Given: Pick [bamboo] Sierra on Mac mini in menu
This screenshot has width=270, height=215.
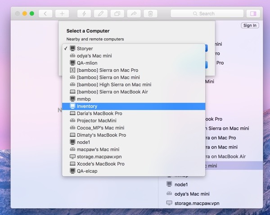Looking at the screenshot, I should pyautogui.click(x=134, y=77).
